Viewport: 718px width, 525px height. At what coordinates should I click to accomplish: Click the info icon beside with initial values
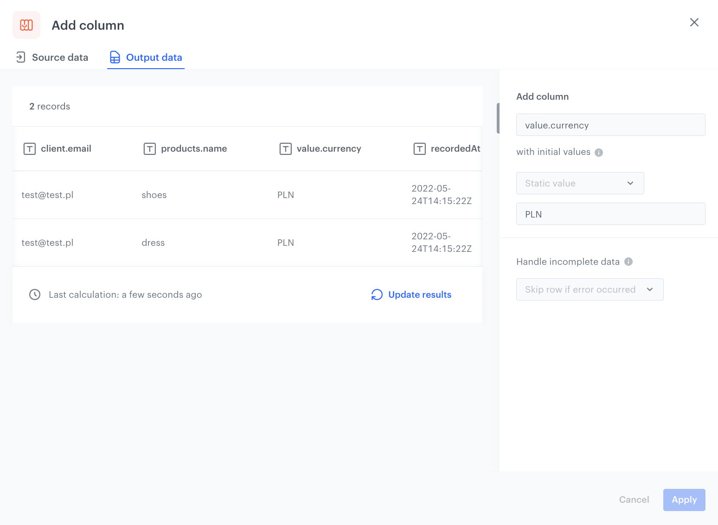point(599,152)
